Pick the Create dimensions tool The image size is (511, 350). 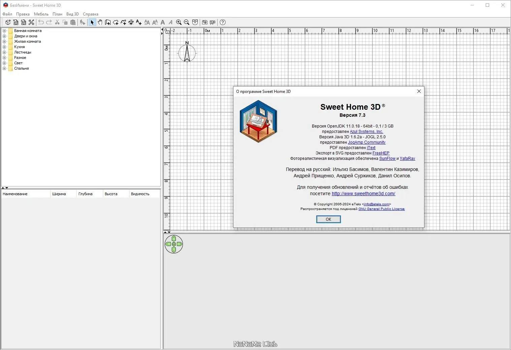click(131, 22)
